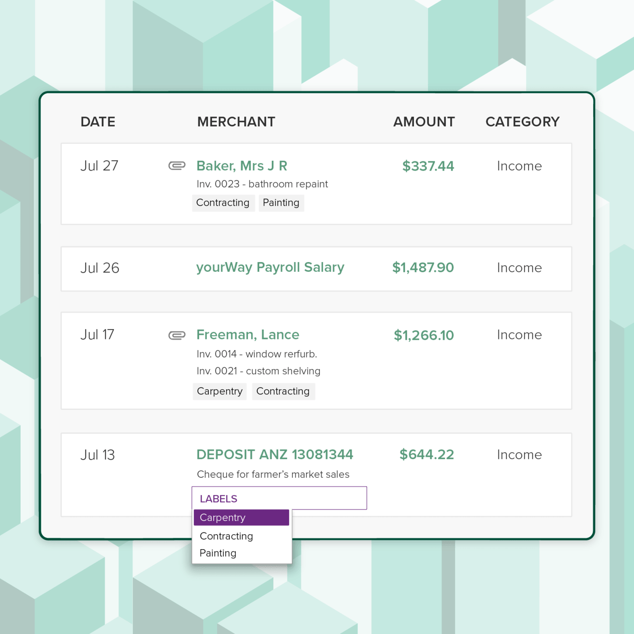Expand the yourWay Payroll Salary transaction details
Viewport: 634px width, 634px height.
pos(270,268)
